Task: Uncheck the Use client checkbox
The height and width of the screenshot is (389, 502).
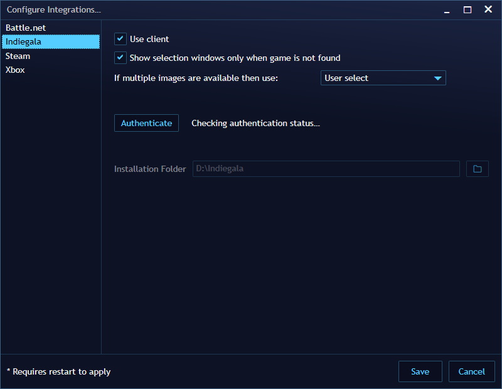Action: pyautogui.click(x=120, y=39)
